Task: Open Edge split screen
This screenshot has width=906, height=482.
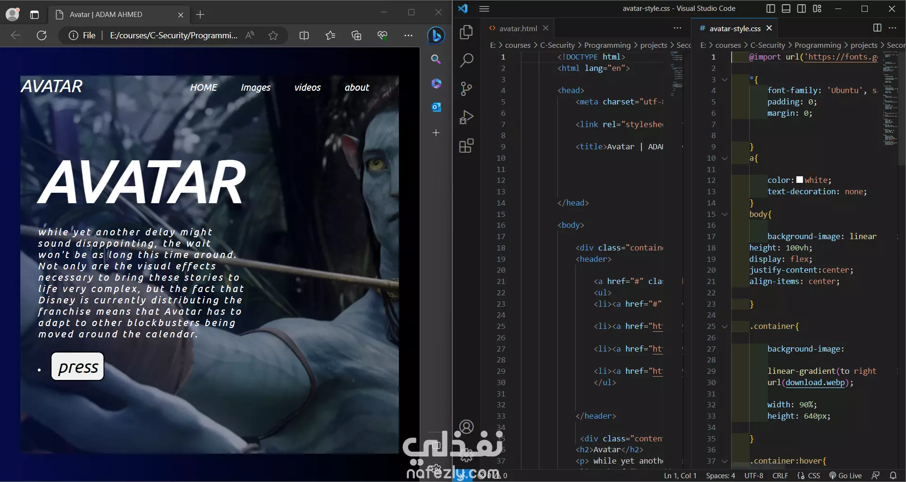Action: coord(304,35)
